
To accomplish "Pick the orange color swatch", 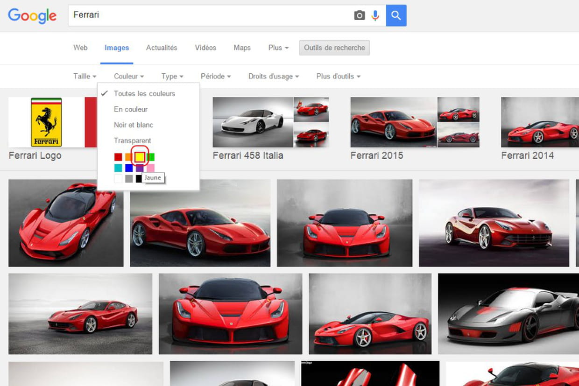I will click(129, 157).
